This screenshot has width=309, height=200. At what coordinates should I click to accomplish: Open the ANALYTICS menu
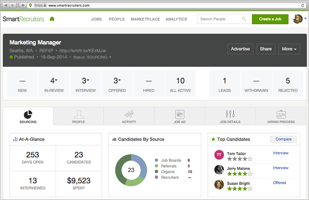click(x=177, y=19)
